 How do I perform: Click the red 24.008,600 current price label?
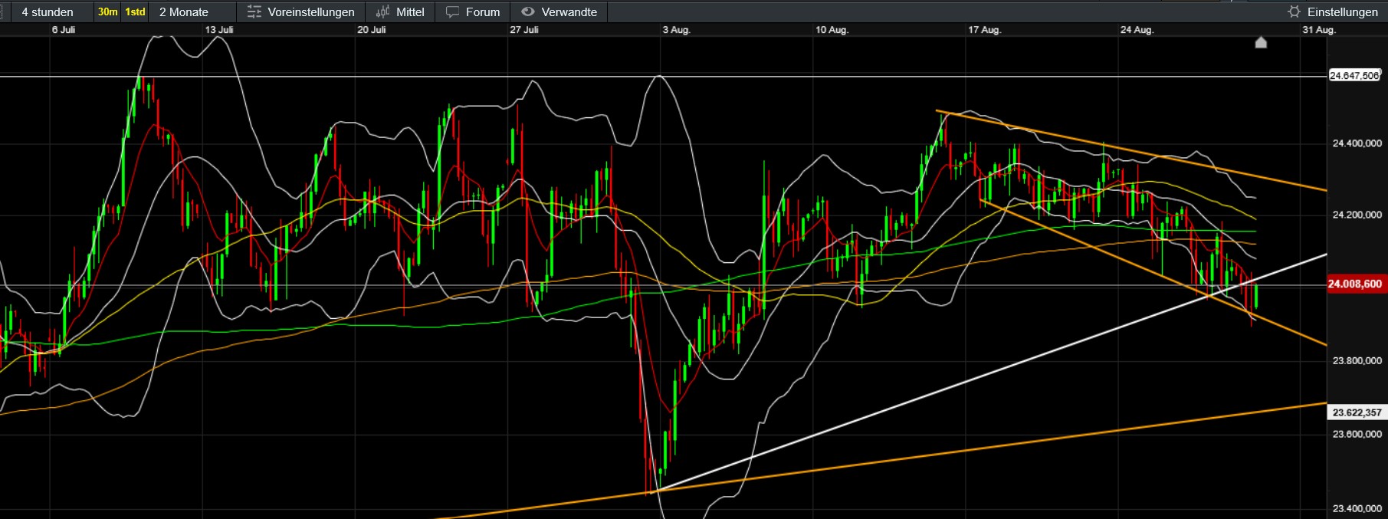(1355, 284)
